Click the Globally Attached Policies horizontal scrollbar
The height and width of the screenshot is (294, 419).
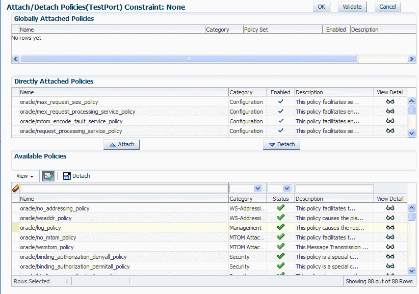tap(189, 59)
